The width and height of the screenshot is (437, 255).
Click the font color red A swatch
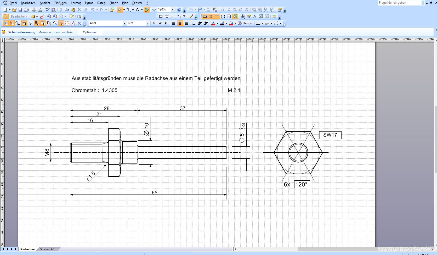[x=213, y=23]
